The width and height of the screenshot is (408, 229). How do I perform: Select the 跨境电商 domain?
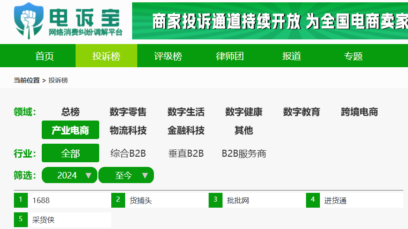coord(359,112)
